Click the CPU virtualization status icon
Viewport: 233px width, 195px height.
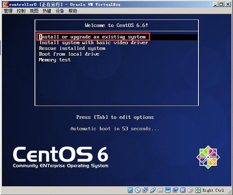click(x=183, y=190)
